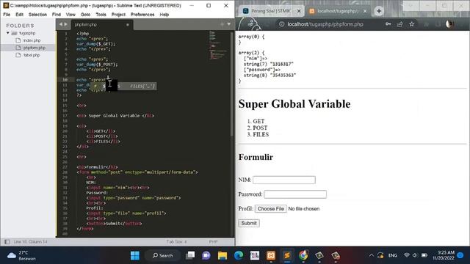Open the Selection menu
Viewport: 470px width, 264px height.
click(x=37, y=15)
